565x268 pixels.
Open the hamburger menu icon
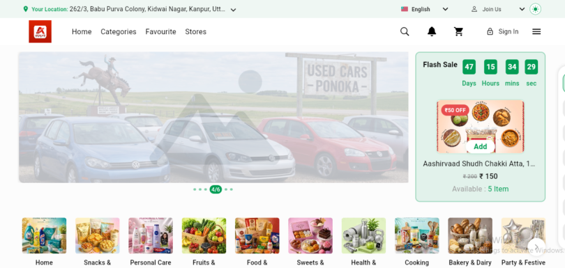pyautogui.click(x=536, y=31)
